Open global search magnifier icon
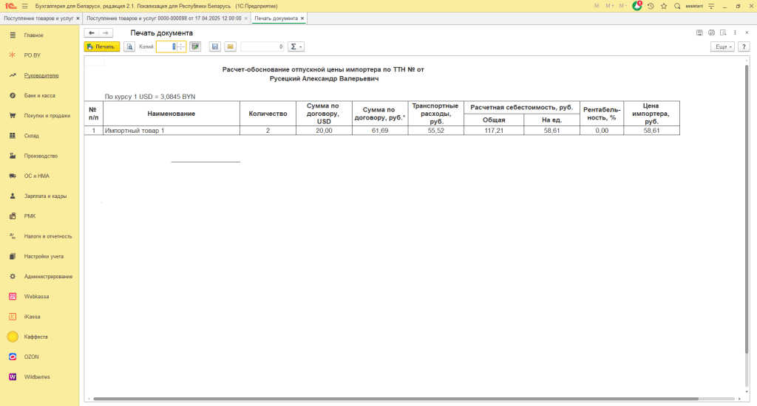The image size is (757, 406). point(677,6)
